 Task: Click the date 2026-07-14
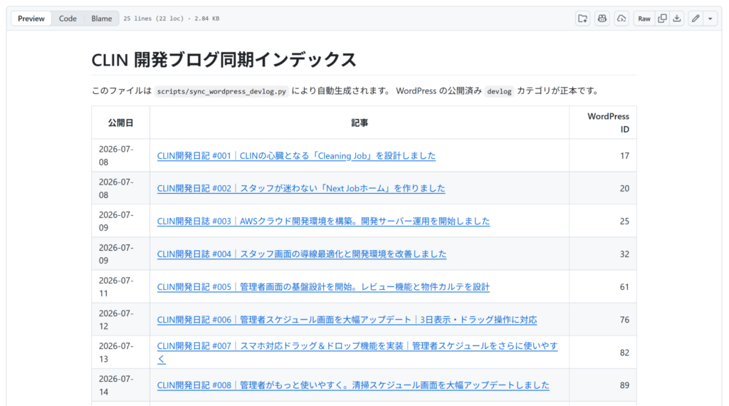[x=116, y=385]
